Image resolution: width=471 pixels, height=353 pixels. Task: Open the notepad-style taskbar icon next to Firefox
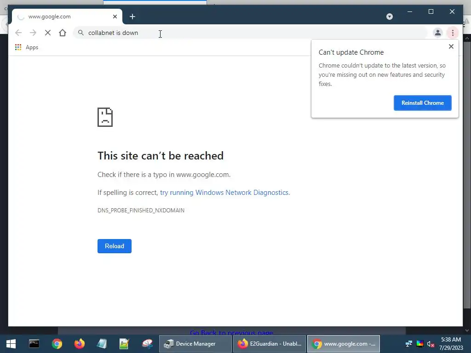[102, 344]
